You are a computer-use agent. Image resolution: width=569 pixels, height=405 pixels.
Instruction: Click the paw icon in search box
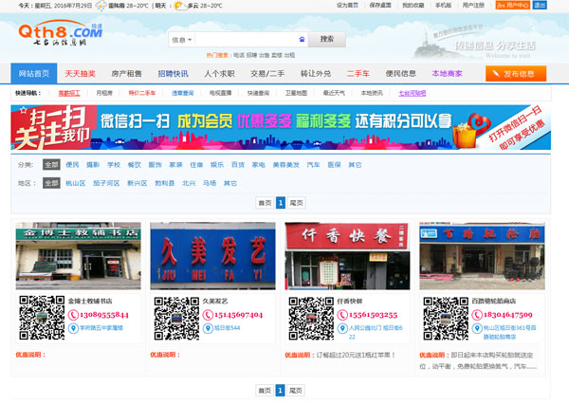(302, 40)
